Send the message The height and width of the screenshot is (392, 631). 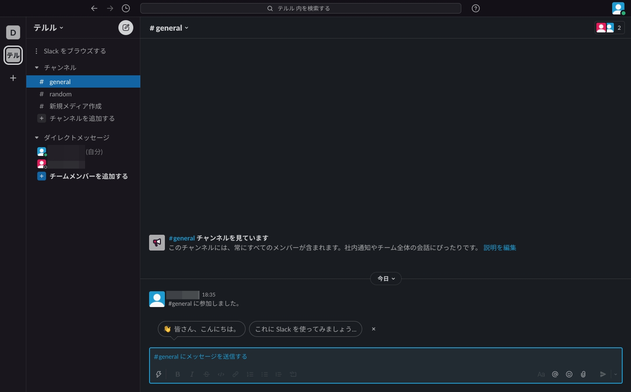click(603, 374)
